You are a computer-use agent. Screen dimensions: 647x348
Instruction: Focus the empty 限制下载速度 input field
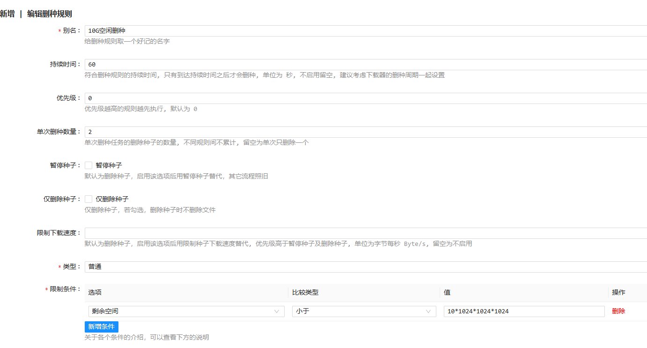click(x=365, y=233)
